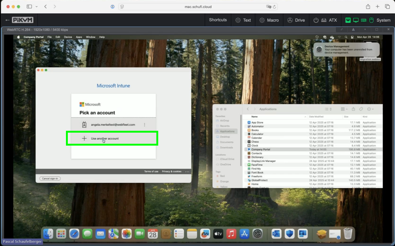Open the Apps menu in the Mac menu bar

pyautogui.click(x=79, y=37)
